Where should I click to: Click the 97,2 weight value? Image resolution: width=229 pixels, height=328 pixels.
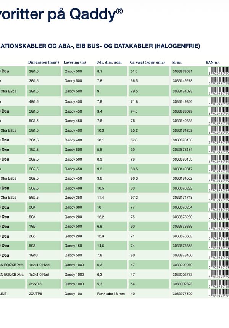[x=134, y=198]
